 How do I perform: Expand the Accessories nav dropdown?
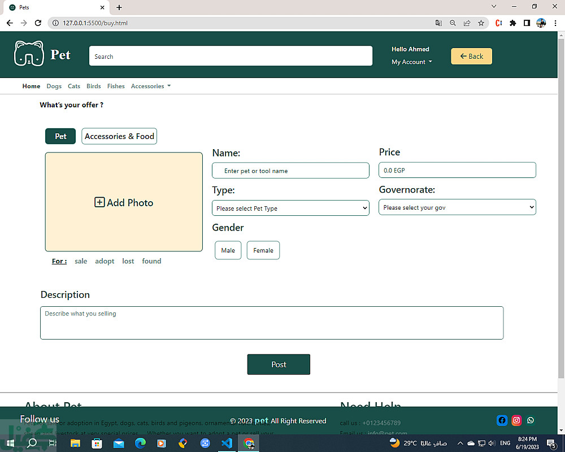[x=151, y=86]
